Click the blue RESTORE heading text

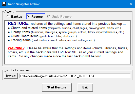(x=18, y=23)
